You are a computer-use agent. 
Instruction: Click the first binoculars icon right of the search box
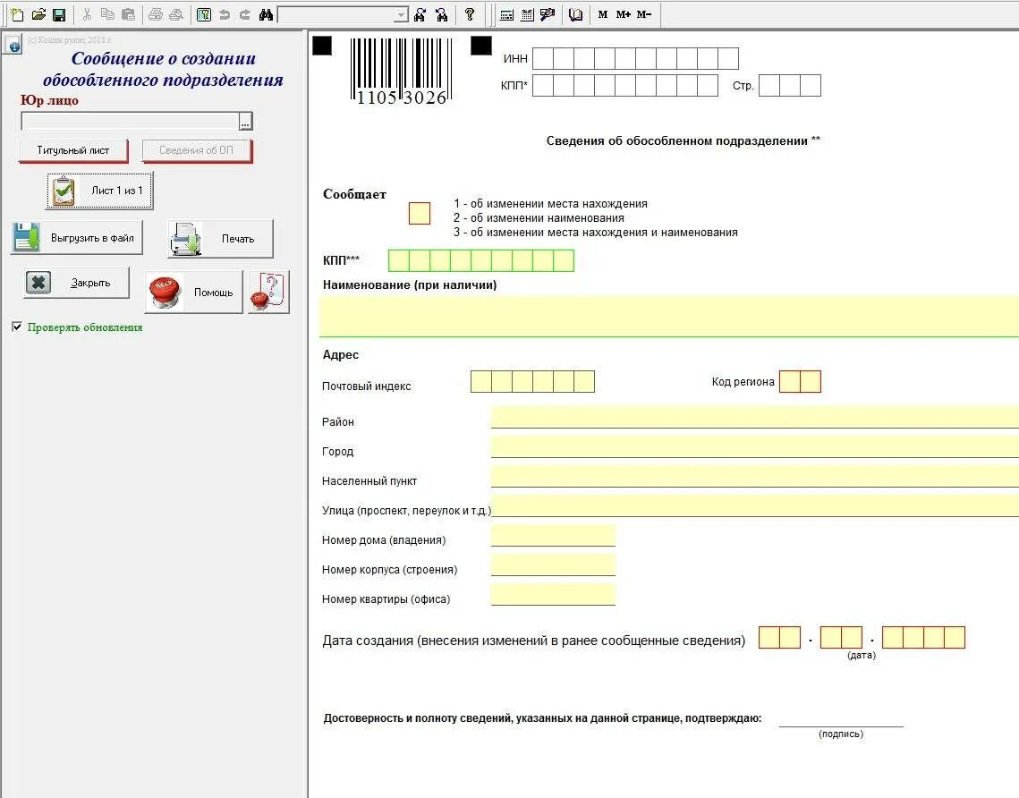tap(420, 14)
